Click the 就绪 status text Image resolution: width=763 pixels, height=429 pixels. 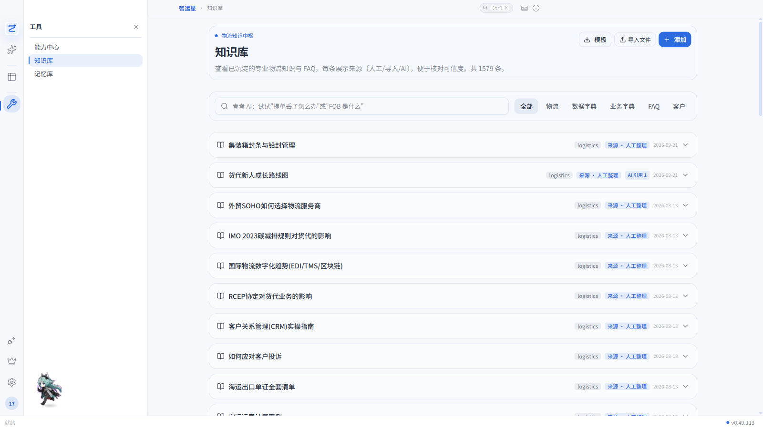point(10,423)
